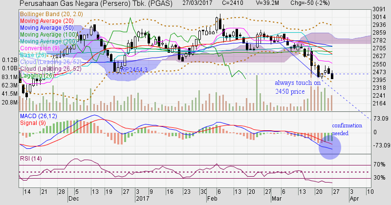
Task: Select the Moving Average (20) legend entry
Action: tap(46, 21)
